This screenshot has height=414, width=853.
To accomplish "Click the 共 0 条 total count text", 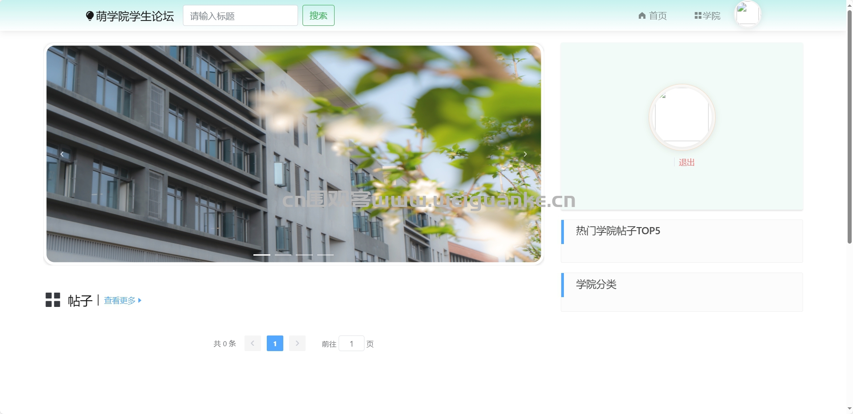I will click(224, 344).
